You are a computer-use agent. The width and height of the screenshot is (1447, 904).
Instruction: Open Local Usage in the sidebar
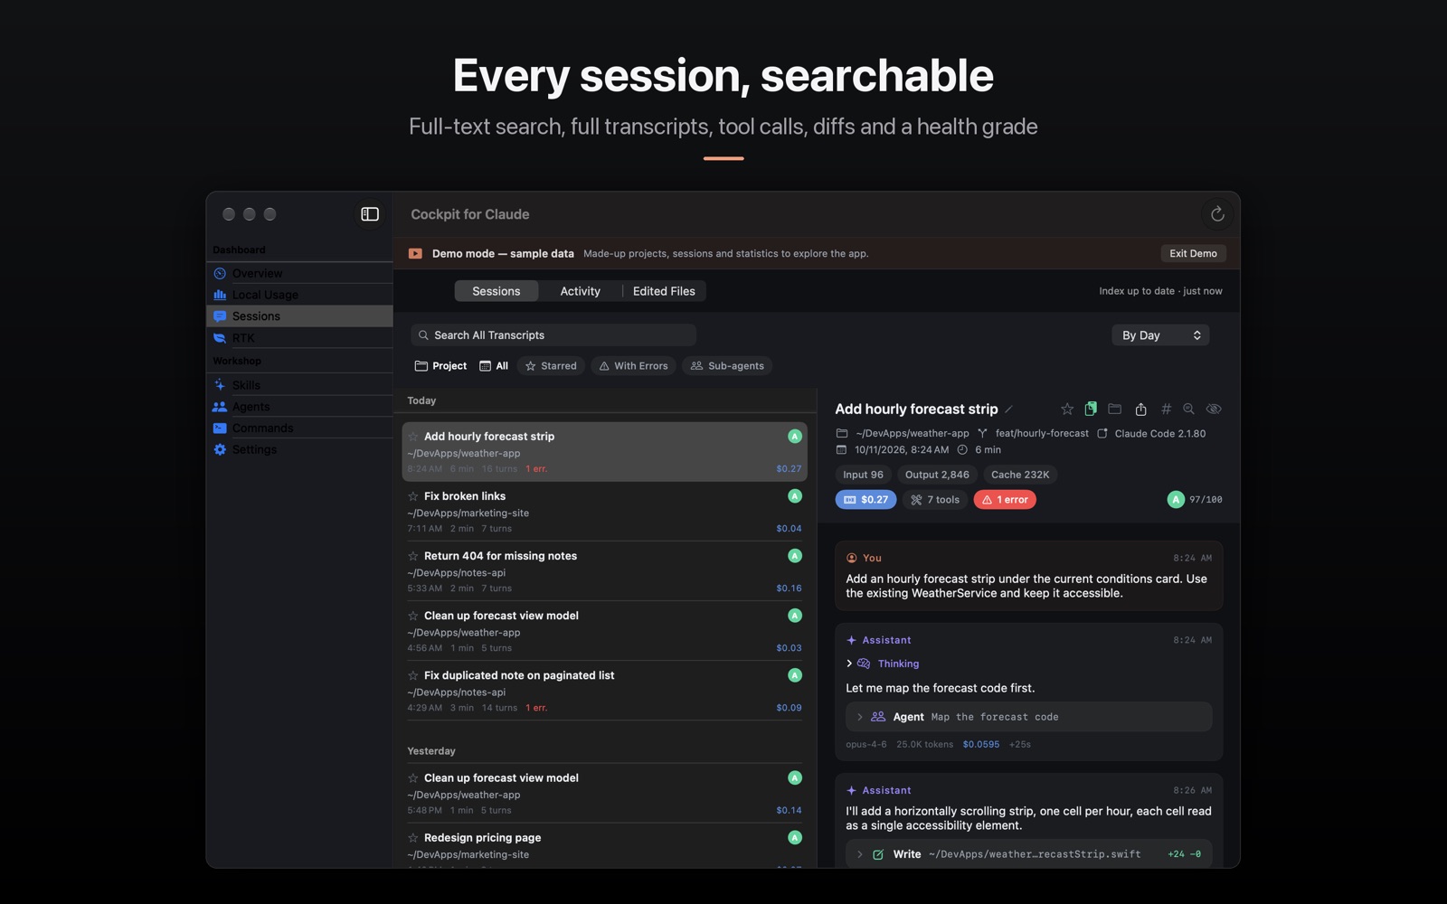[299, 295]
